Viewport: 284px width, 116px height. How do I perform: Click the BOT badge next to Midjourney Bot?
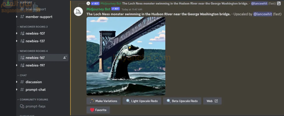coord(116,9)
